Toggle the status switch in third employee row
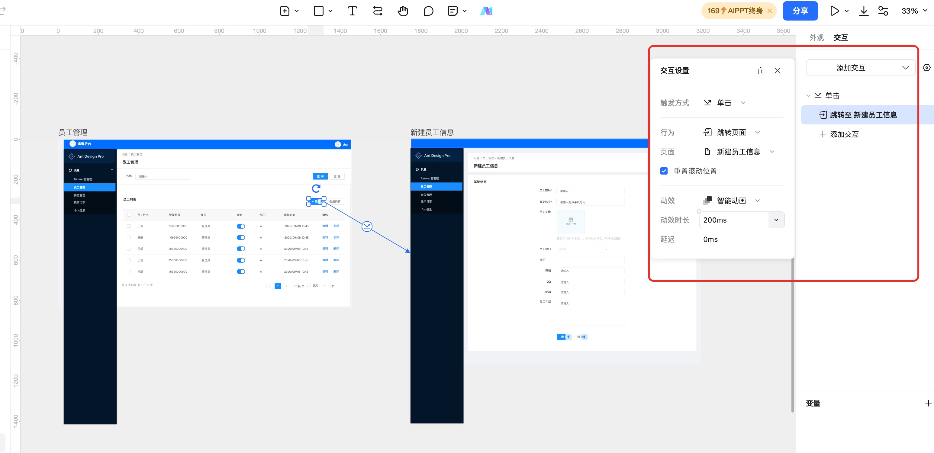The width and height of the screenshot is (934, 453). 241,249
